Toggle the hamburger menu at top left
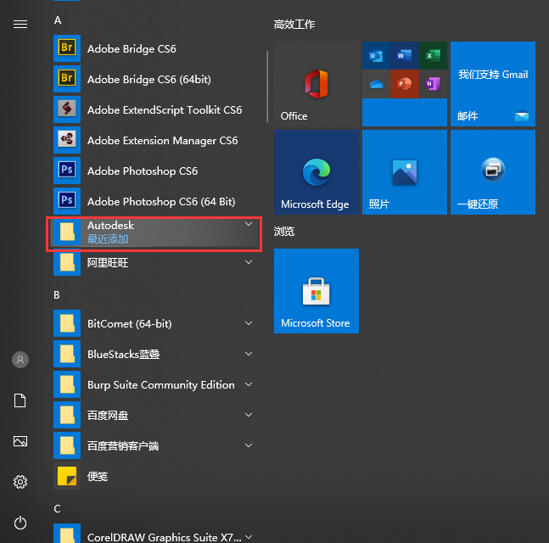Viewport: 549px width, 543px height. tap(20, 25)
